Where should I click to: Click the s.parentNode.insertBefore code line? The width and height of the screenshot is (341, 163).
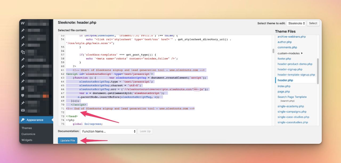pos(119,97)
